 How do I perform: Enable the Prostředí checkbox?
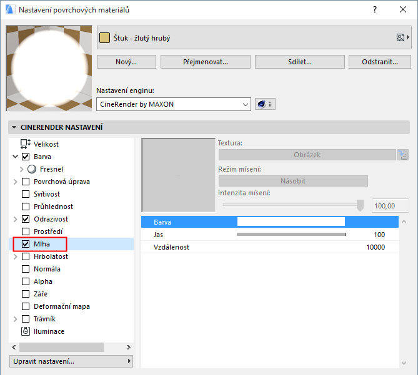[x=26, y=231]
